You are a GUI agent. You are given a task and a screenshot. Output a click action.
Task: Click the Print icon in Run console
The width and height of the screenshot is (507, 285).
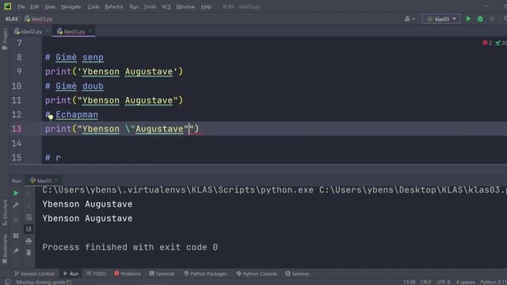29,241
